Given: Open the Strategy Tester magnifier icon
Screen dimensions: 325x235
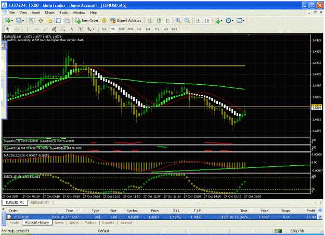Looking at the screenshot, I should click(67, 20).
